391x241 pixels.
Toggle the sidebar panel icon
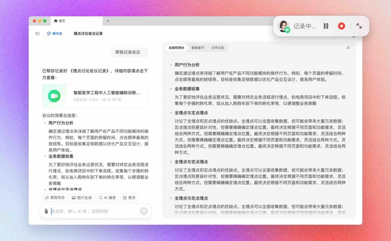point(37,33)
